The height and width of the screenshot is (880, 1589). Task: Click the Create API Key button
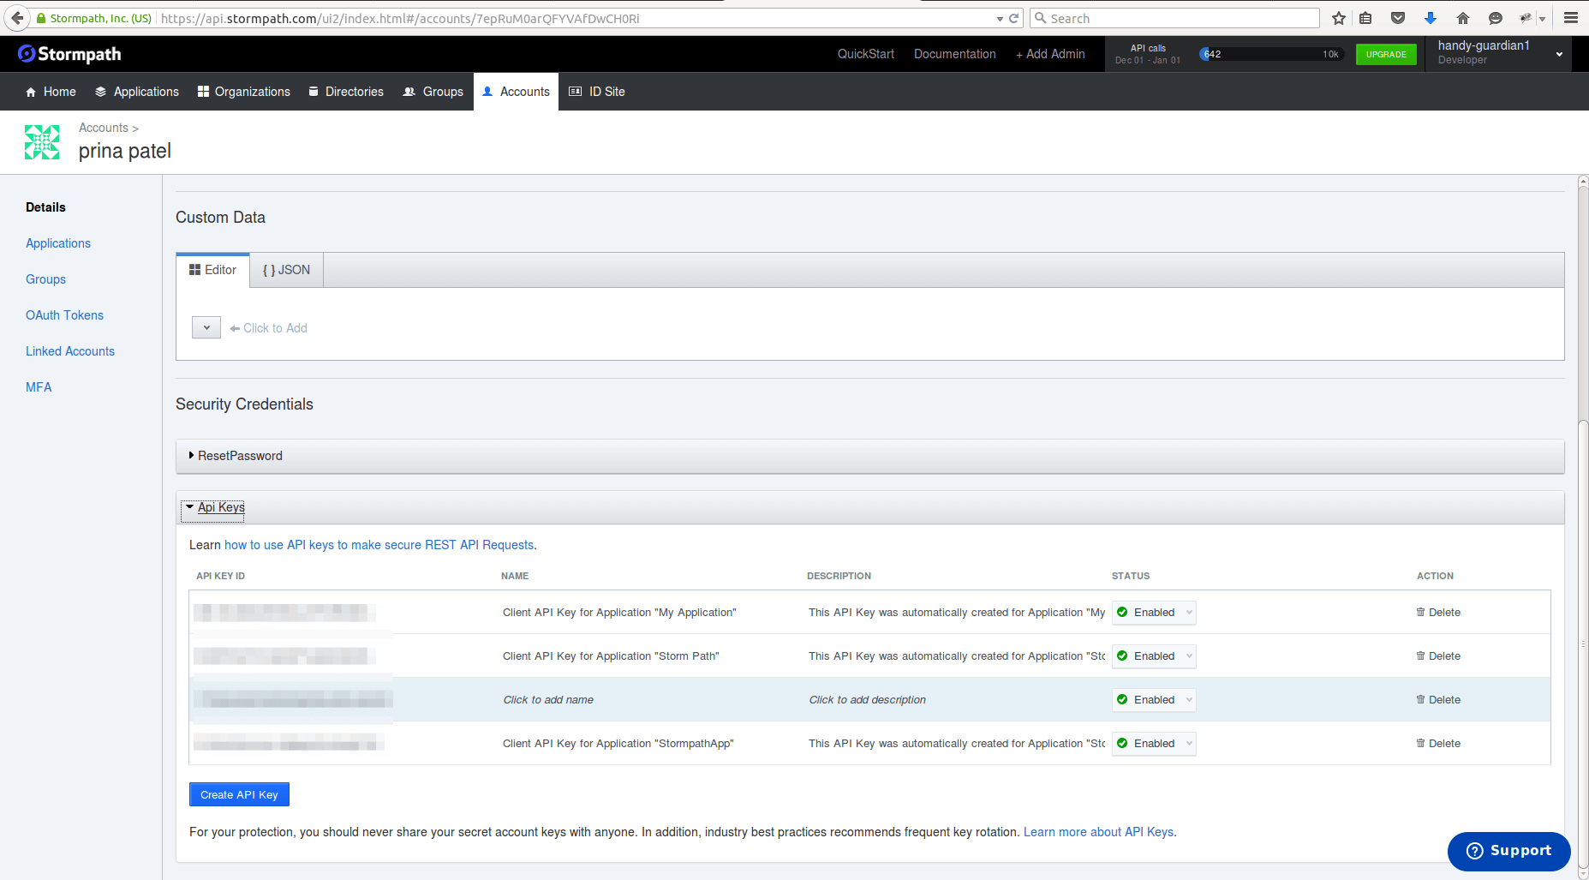click(x=239, y=794)
